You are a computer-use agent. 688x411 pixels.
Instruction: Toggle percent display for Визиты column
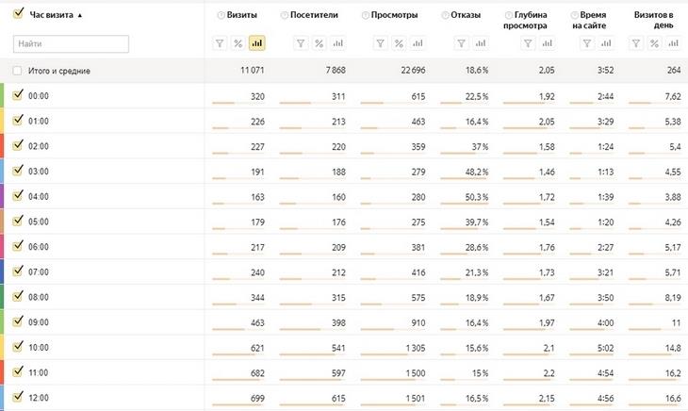click(238, 43)
